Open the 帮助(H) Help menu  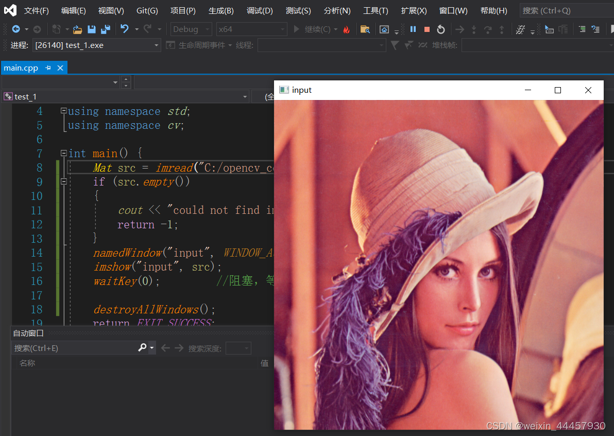pyautogui.click(x=494, y=11)
